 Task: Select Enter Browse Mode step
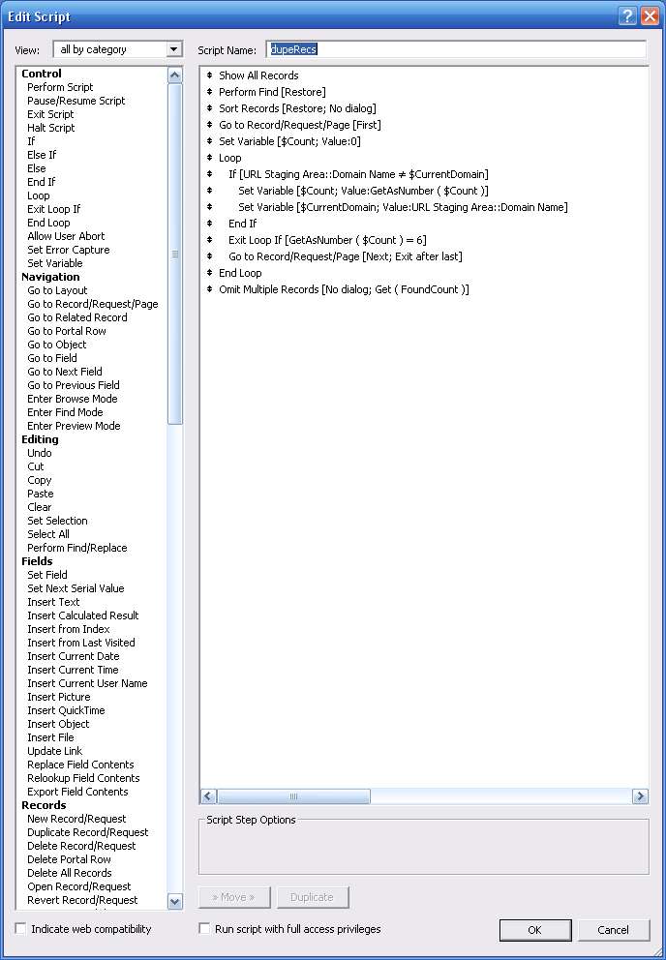[73, 399]
